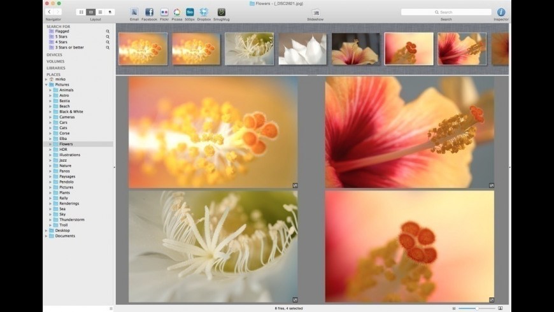Click the Search input field
Viewport: 554px width, 312px height.
(x=446, y=12)
